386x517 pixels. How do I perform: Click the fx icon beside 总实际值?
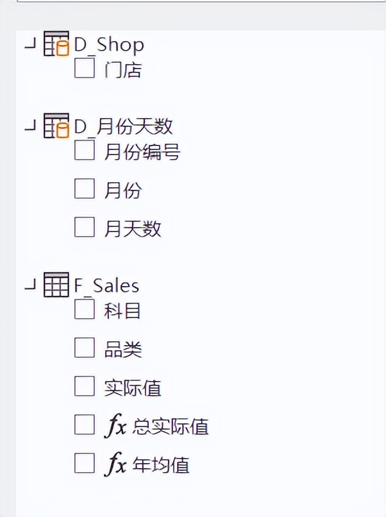coord(115,426)
